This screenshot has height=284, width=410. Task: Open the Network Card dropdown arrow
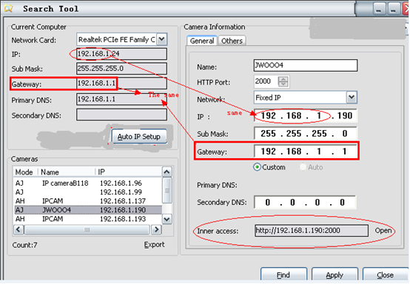click(x=161, y=39)
